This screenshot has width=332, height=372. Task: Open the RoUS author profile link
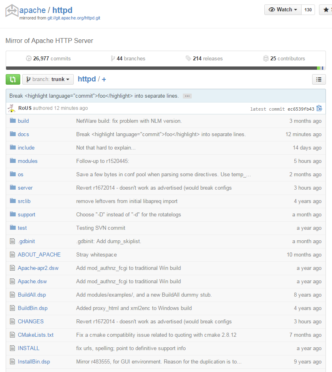point(25,108)
